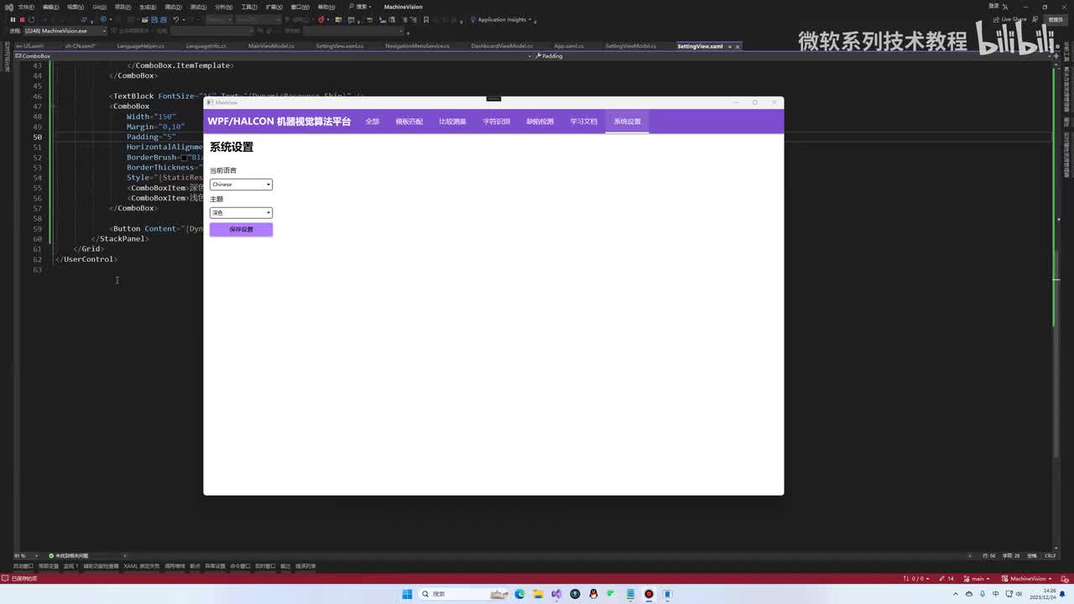Switch to the 学习文档 navigation tab
1074x604 pixels.
click(584, 122)
